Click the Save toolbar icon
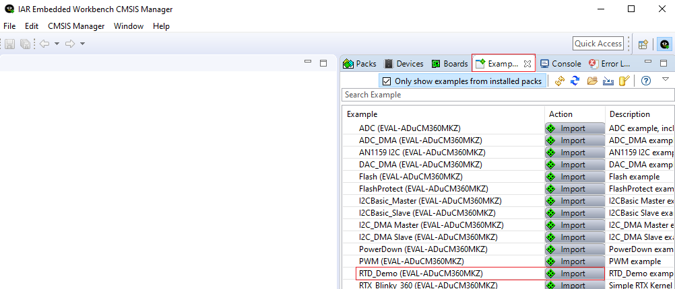 pos(10,44)
